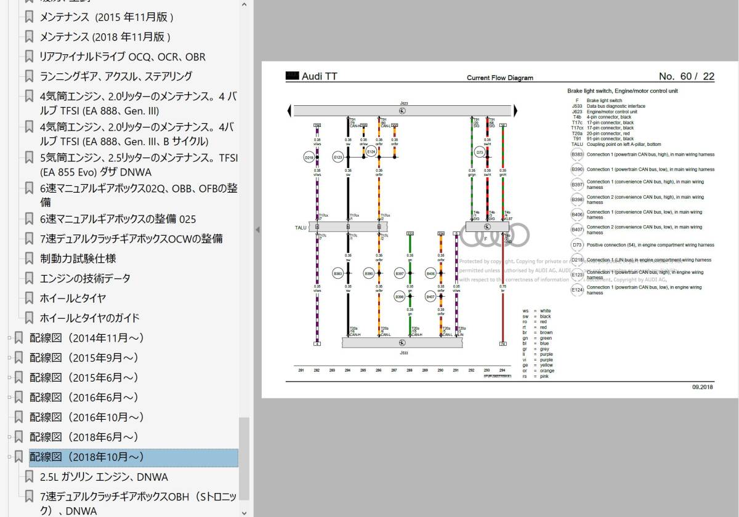This screenshot has height=517, width=739.
Task: Open bookmark メンテナンス (2018 年11月版)
Action: pos(105,36)
